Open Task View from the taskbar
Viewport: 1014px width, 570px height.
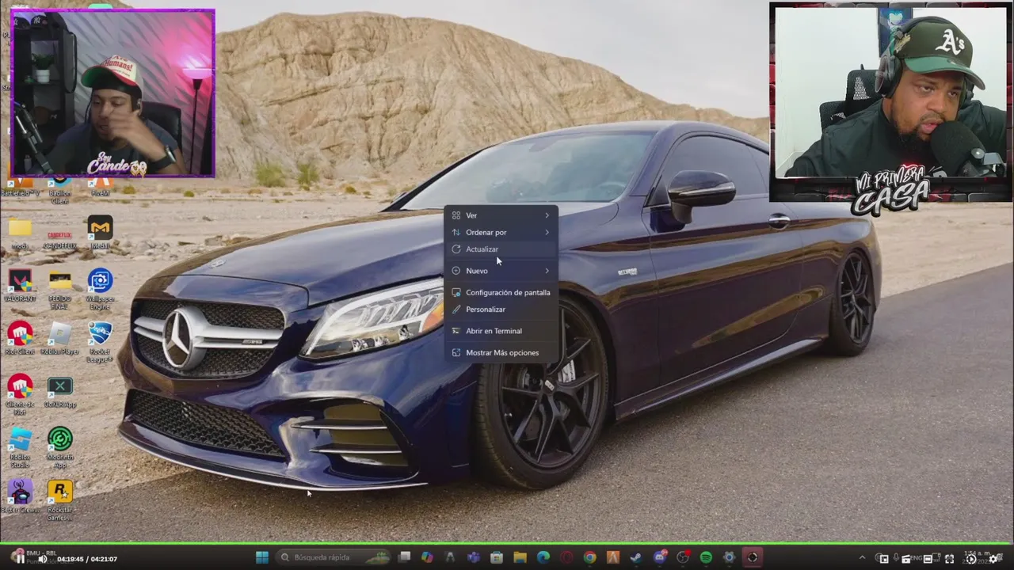point(404,557)
